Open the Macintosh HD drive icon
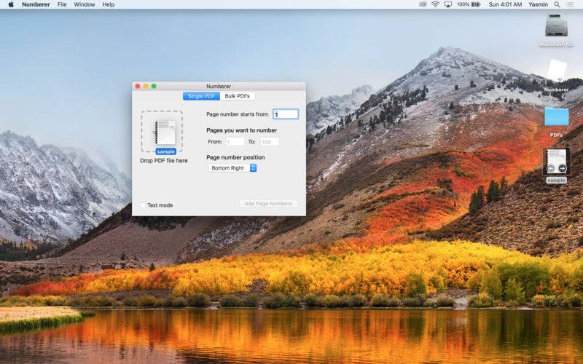 [556, 26]
